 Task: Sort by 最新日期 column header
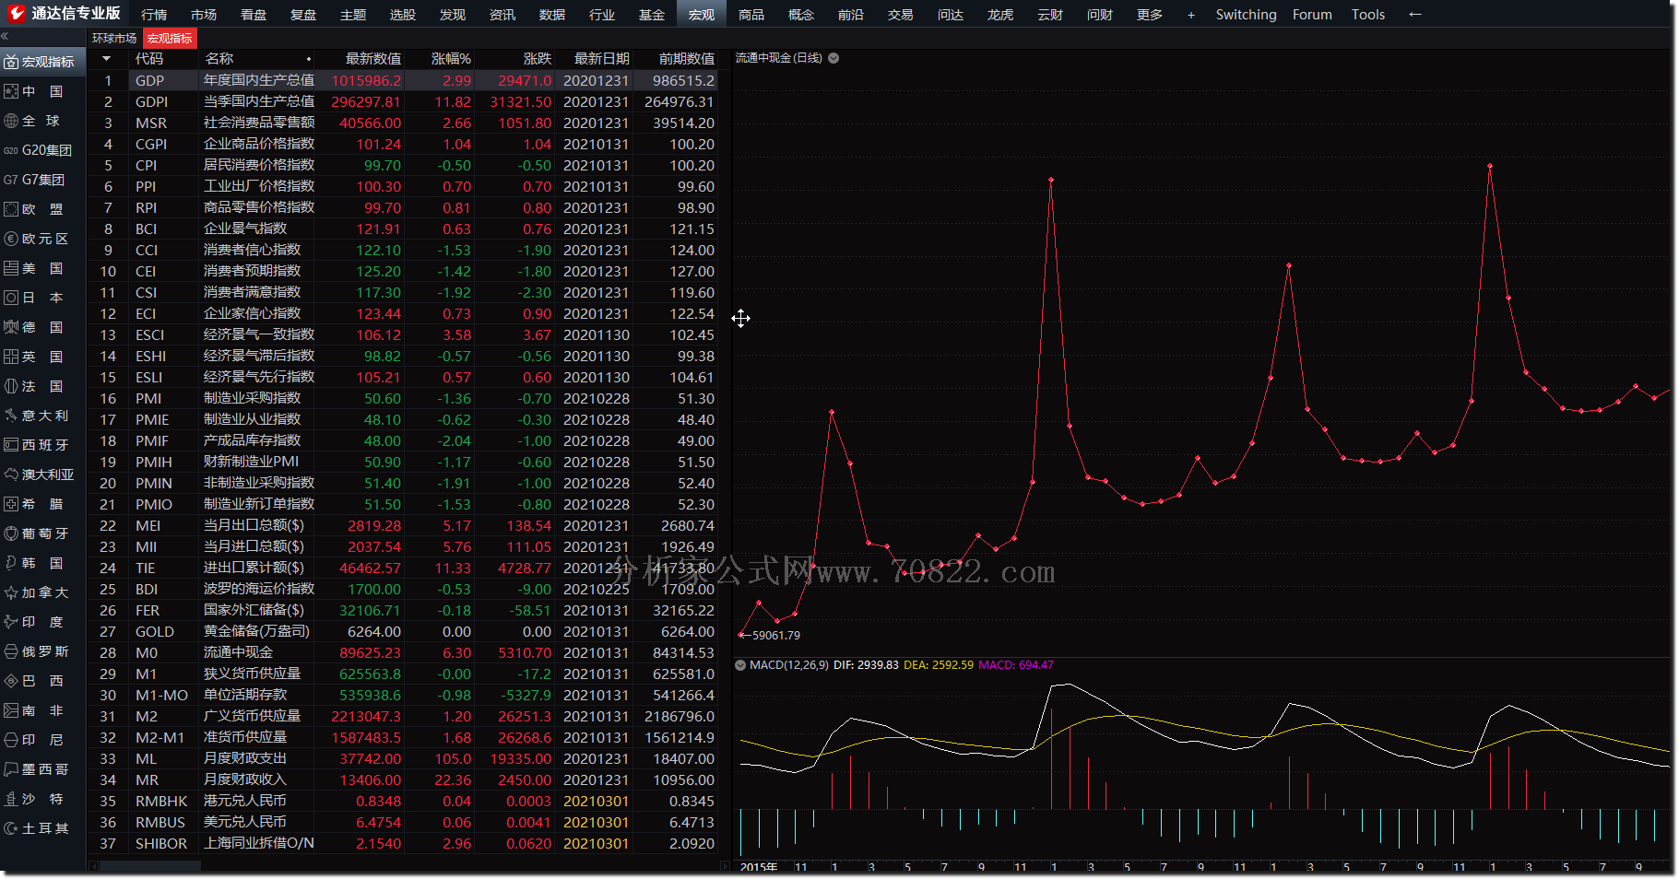point(601,59)
